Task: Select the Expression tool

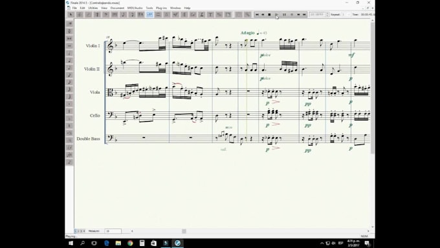Action: tap(175, 14)
